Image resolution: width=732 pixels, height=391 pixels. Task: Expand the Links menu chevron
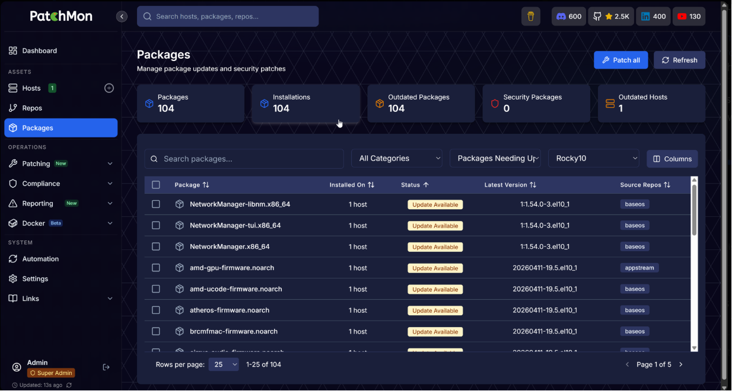[x=110, y=299]
